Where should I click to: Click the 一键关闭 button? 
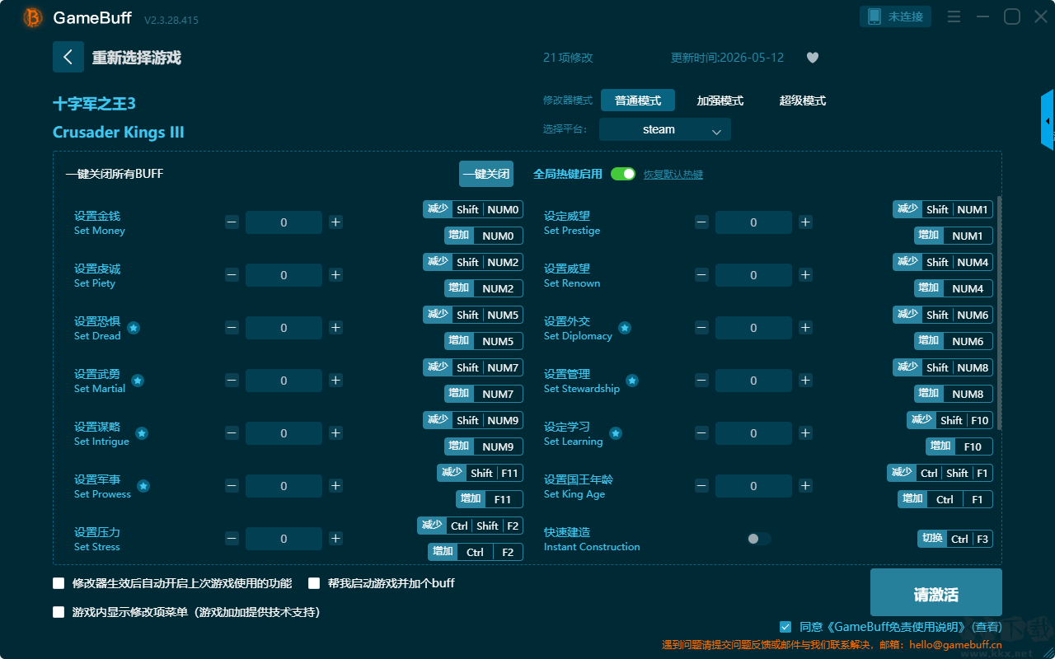[x=486, y=174]
